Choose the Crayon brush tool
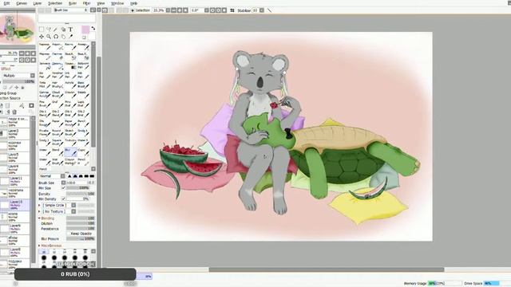511x287 pixels. (x=71, y=94)
